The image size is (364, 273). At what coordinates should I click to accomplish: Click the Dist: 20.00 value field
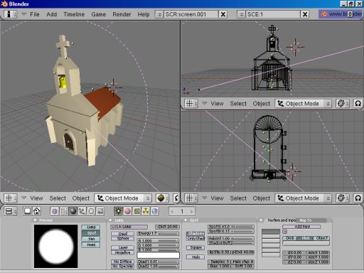pos(168,227)
